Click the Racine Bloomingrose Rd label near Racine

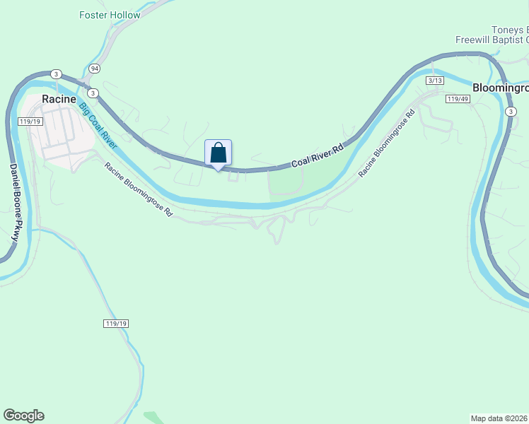(139, 189)
